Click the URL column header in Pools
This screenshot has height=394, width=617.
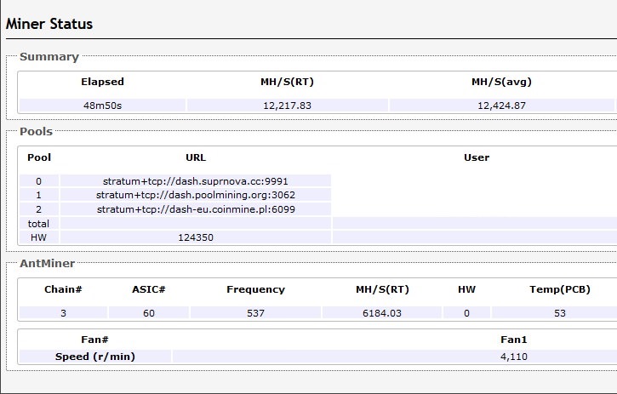[196, 157]
